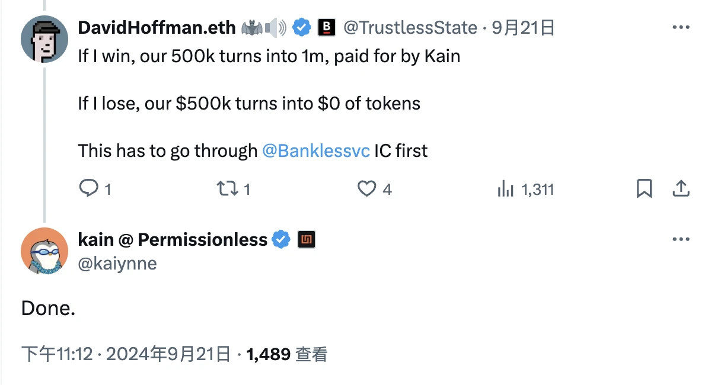Click the DavidHoffman.eth display name
The image size is (708, 385).
(x=157, y=27)
